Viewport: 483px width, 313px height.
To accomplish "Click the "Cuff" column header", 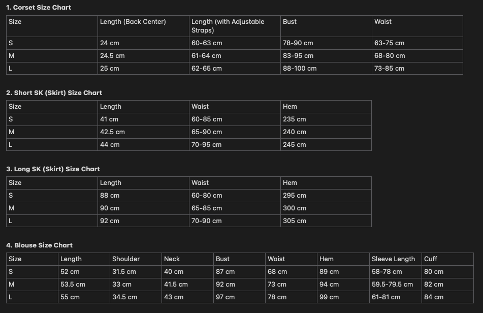I will [x=431, y=259].
